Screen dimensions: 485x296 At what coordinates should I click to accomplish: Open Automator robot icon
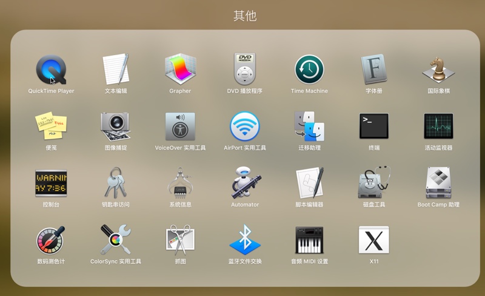245,183
